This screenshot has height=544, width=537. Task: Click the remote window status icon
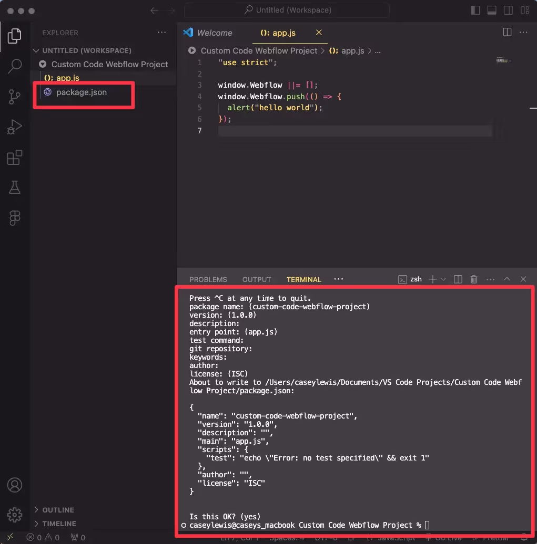[10, 537]
